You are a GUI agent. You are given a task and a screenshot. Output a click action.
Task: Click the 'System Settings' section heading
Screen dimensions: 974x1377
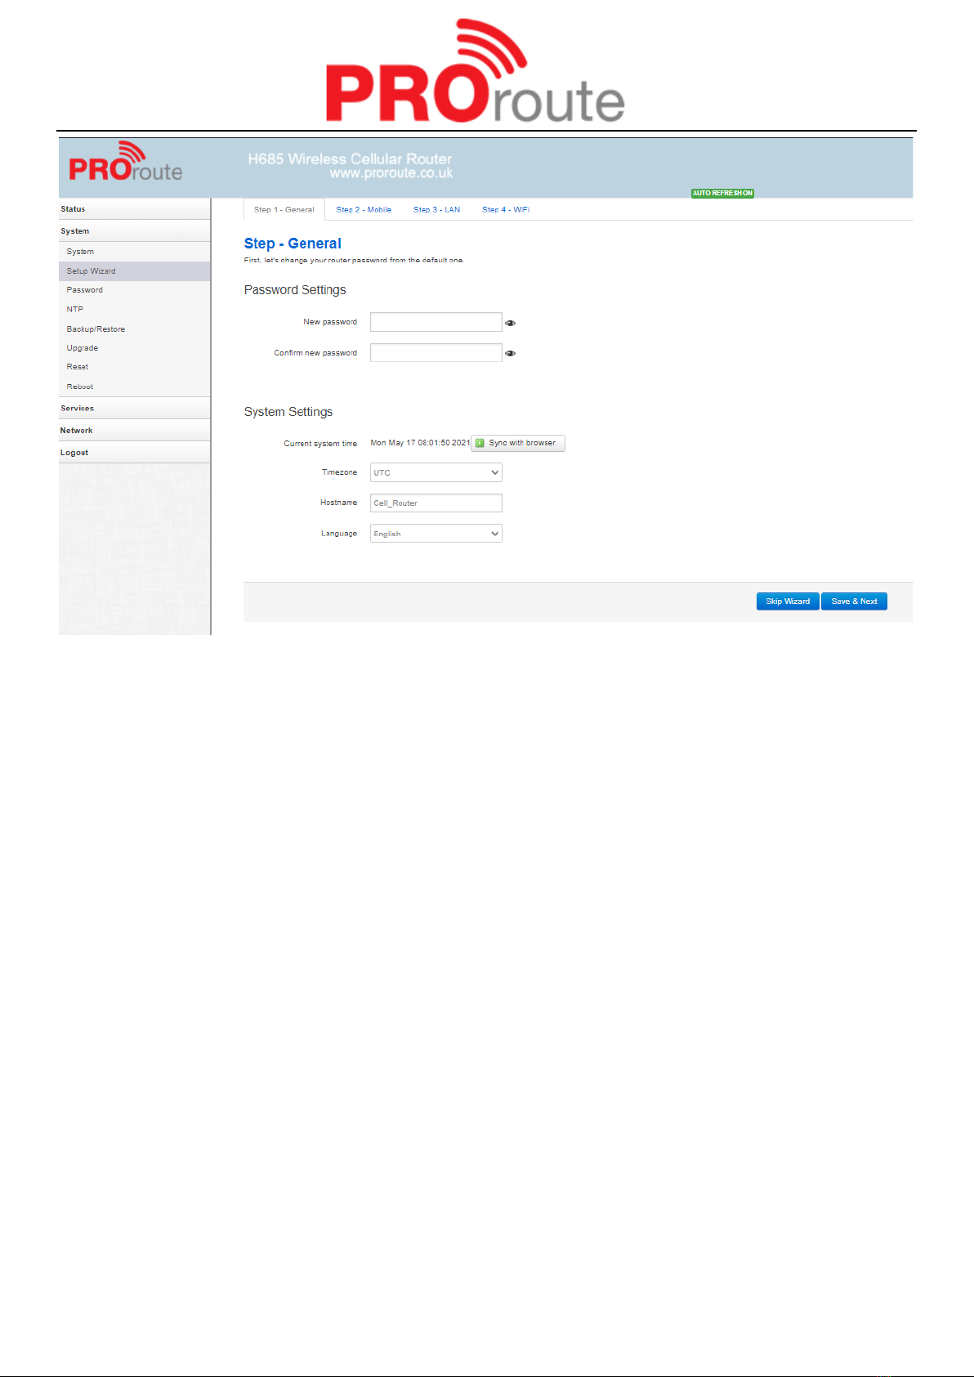click(x=288, y=412)
